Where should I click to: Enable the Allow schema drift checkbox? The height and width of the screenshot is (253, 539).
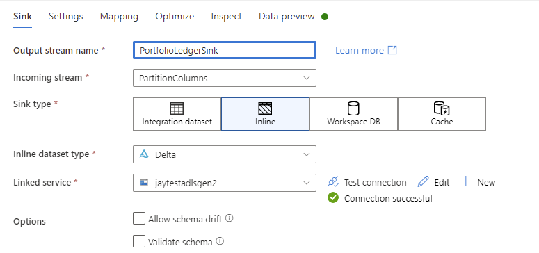139,218
